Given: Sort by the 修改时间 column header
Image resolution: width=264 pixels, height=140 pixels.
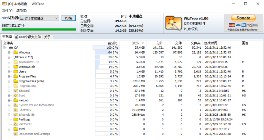Looking at the screenshot, I should [x=221, y=43].
